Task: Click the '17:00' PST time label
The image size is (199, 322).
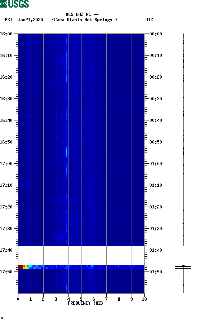Action: point(6,164)
